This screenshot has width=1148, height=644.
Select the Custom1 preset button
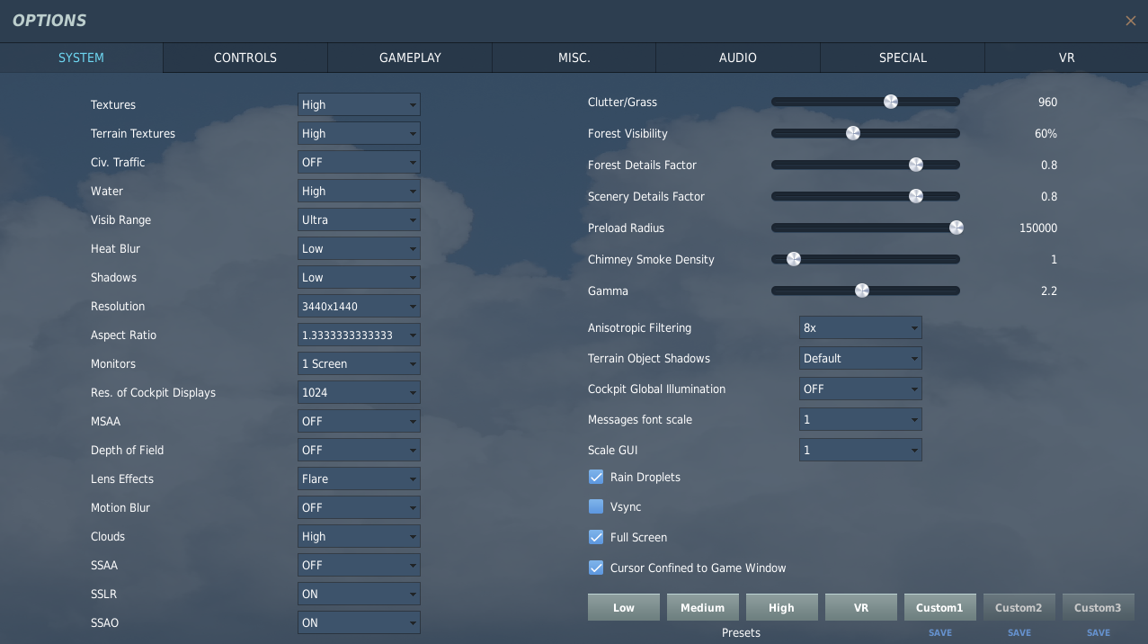(x=939, y=607)
